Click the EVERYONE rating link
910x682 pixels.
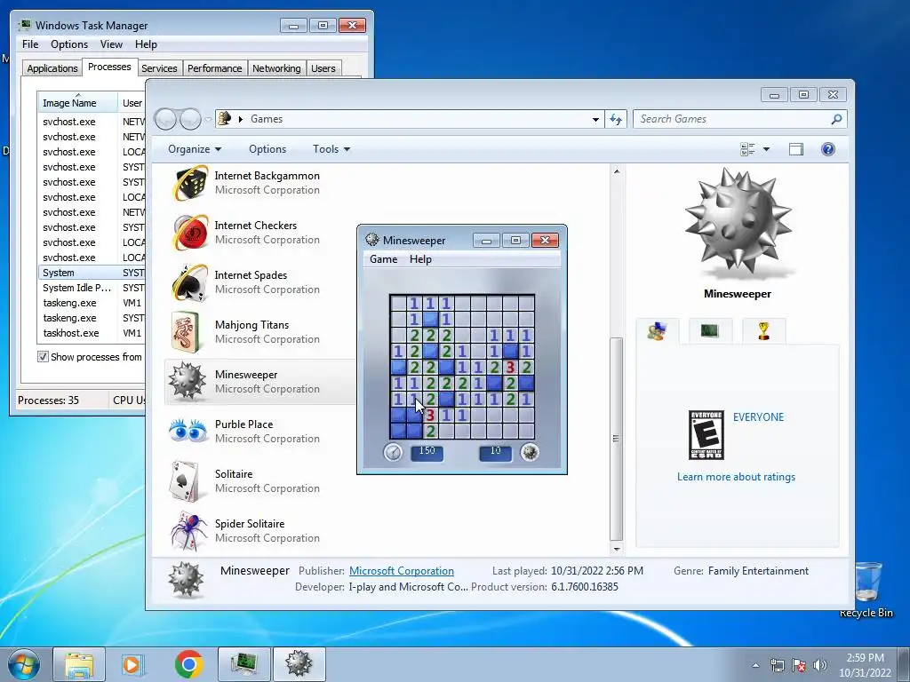[x=758, y=417]
